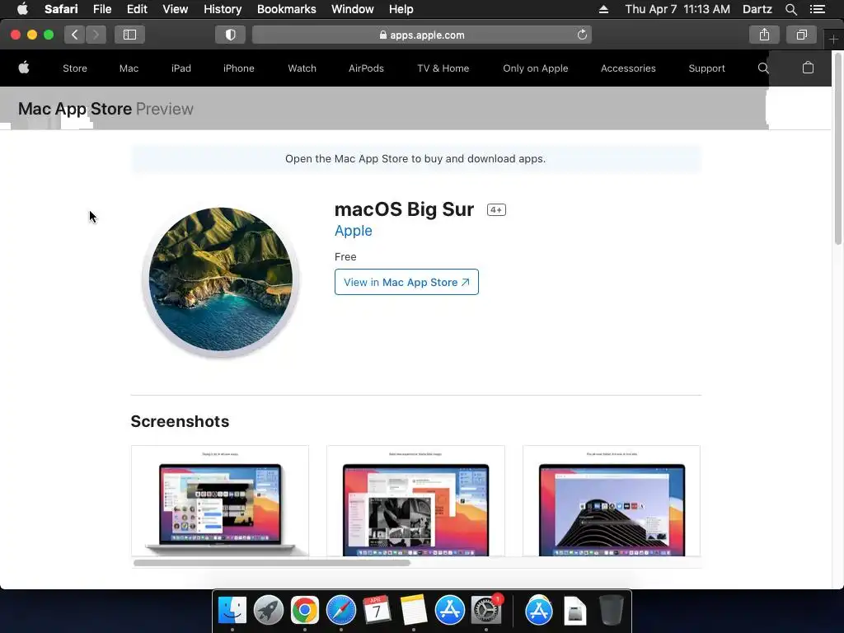Click the Apple logo in site navigation
The image size is (844, 633).
coord(24,68)
